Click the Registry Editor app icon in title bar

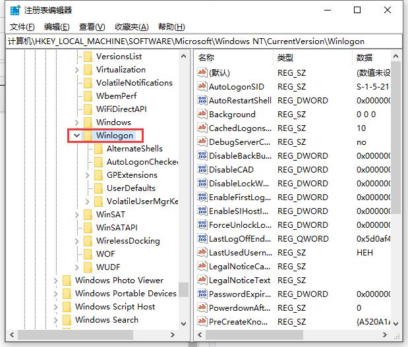click(x=15, y=11)
